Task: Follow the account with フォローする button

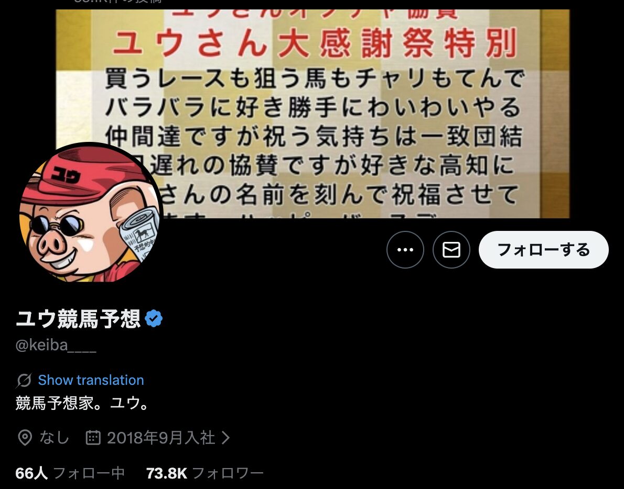Action: tap(543, 249)
